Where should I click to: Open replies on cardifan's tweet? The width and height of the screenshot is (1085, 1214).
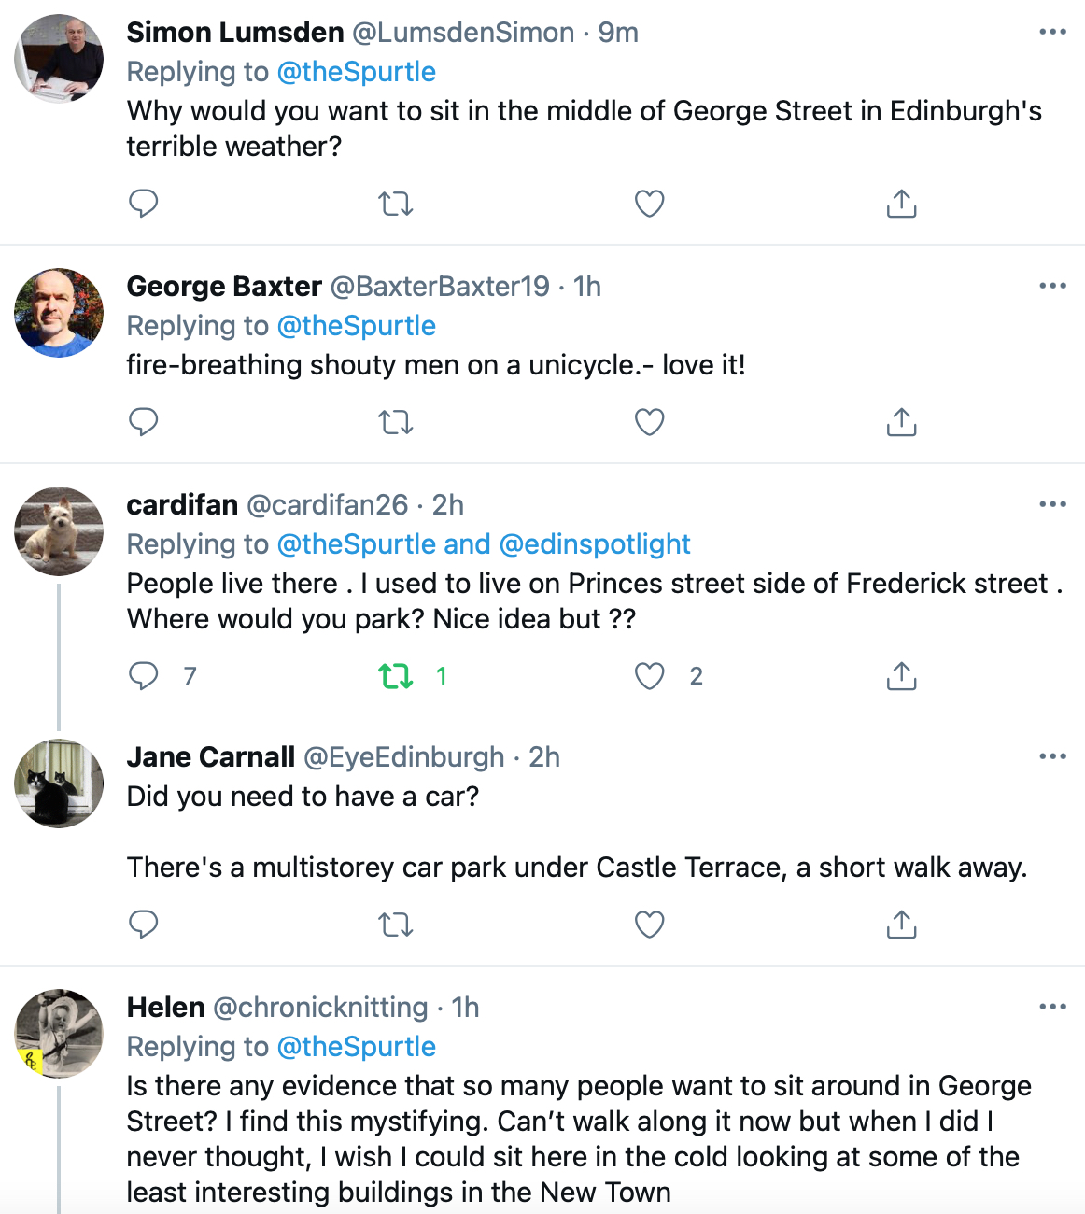click(x=143, y=675)
